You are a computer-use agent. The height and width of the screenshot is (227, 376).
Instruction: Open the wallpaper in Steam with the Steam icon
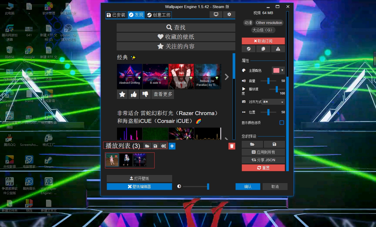(x=249, y=49)
